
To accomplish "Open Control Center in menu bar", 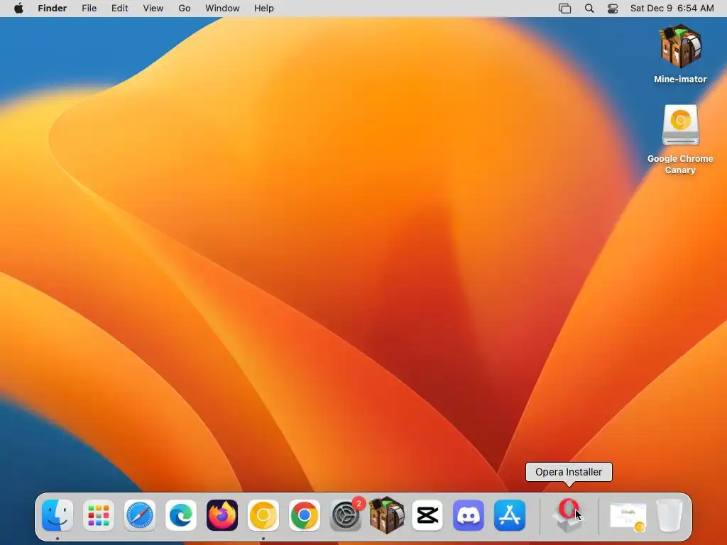I will (x=613, y=9).
